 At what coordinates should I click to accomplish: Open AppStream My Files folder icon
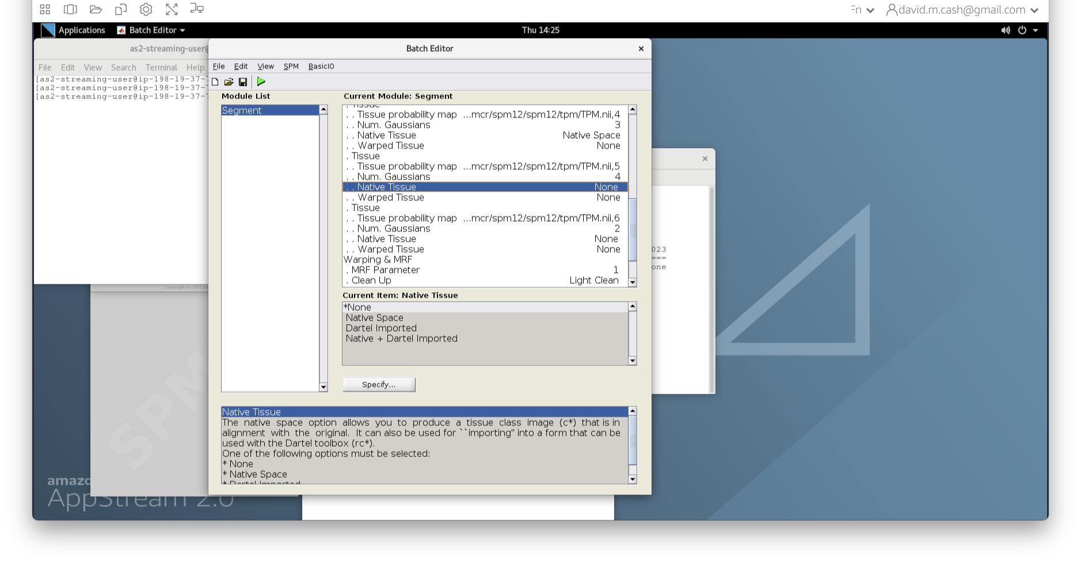point(96,9)
